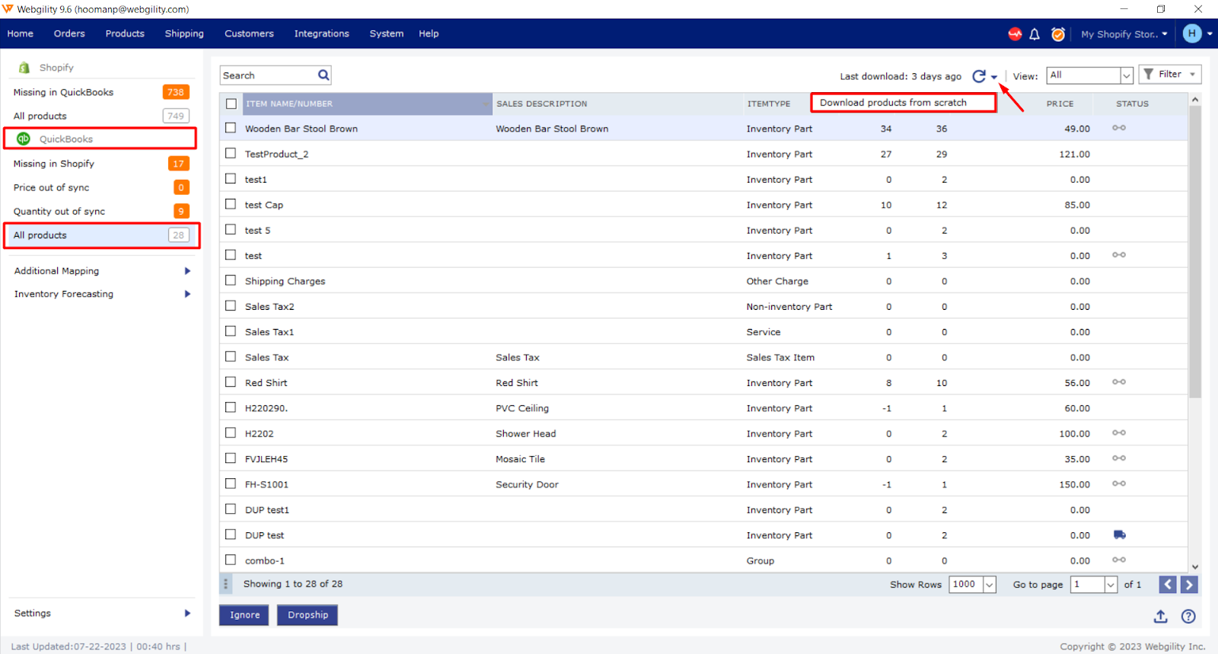The height and width of the screenshot is (654, 1218).
Task: Click the search magnifier icon
Action: coord(324,75)
